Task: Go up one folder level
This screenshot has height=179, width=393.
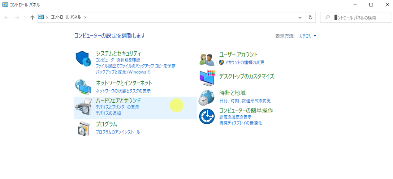Action: 32,17
